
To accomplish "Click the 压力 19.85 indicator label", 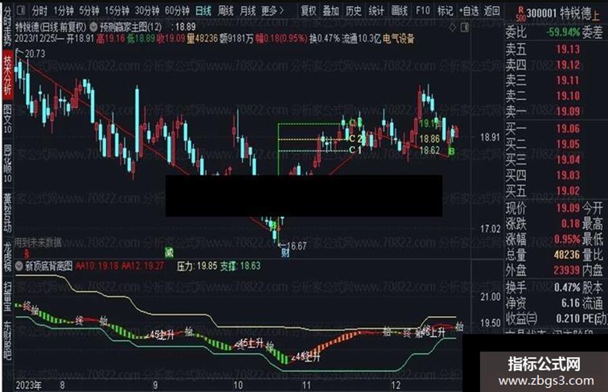I will click(x=197, y=266).
